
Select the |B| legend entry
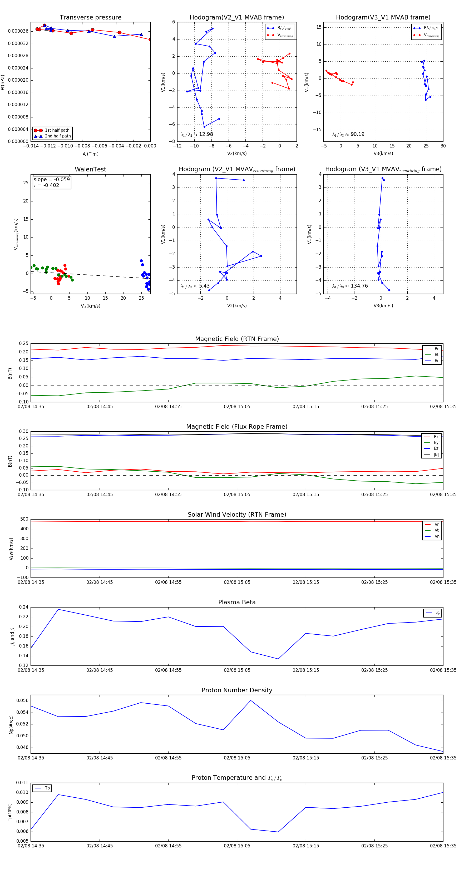click(432, 455)
